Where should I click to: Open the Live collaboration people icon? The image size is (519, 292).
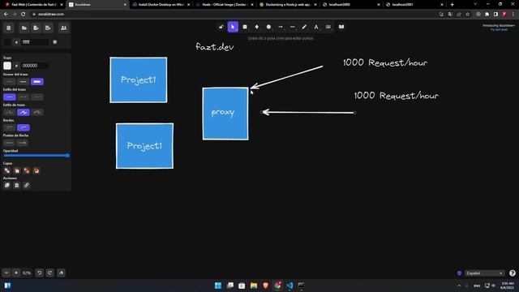click(x=63, y=28)
